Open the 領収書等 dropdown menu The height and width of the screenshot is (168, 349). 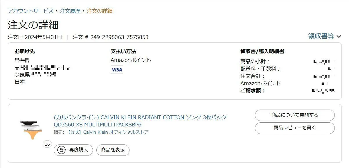click(x=321, y=36)
